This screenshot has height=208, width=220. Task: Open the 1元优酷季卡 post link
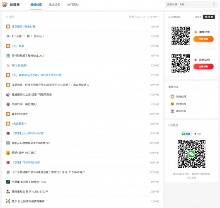pyautogui.click(x=19, y=124)
